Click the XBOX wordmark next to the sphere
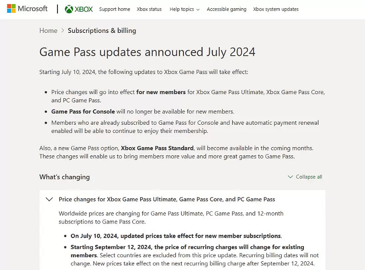 (83, 8)
